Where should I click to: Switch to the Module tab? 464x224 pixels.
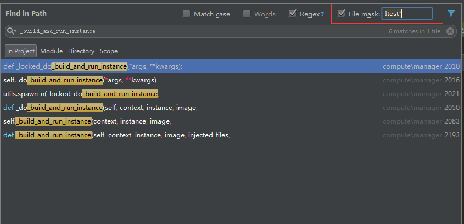tap(51, 51)
